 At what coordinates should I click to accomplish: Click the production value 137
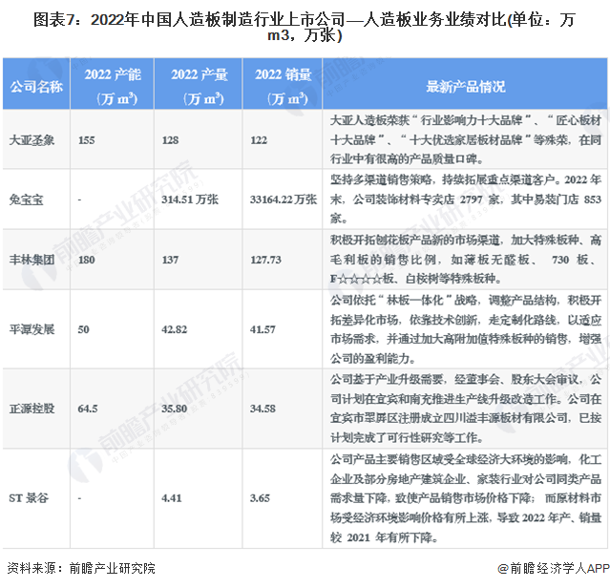point(170,260)
